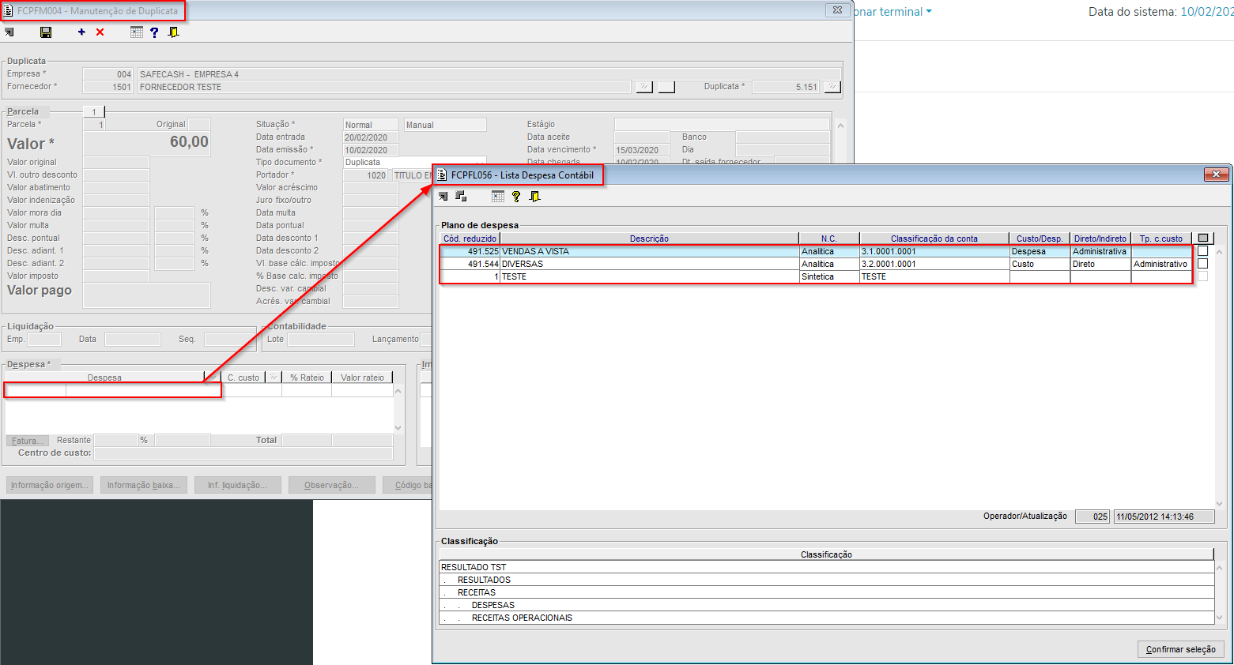
Task: Click calendar grid icon in Manutenção de Duplicata toolbar
Action: tap(137, 32)
